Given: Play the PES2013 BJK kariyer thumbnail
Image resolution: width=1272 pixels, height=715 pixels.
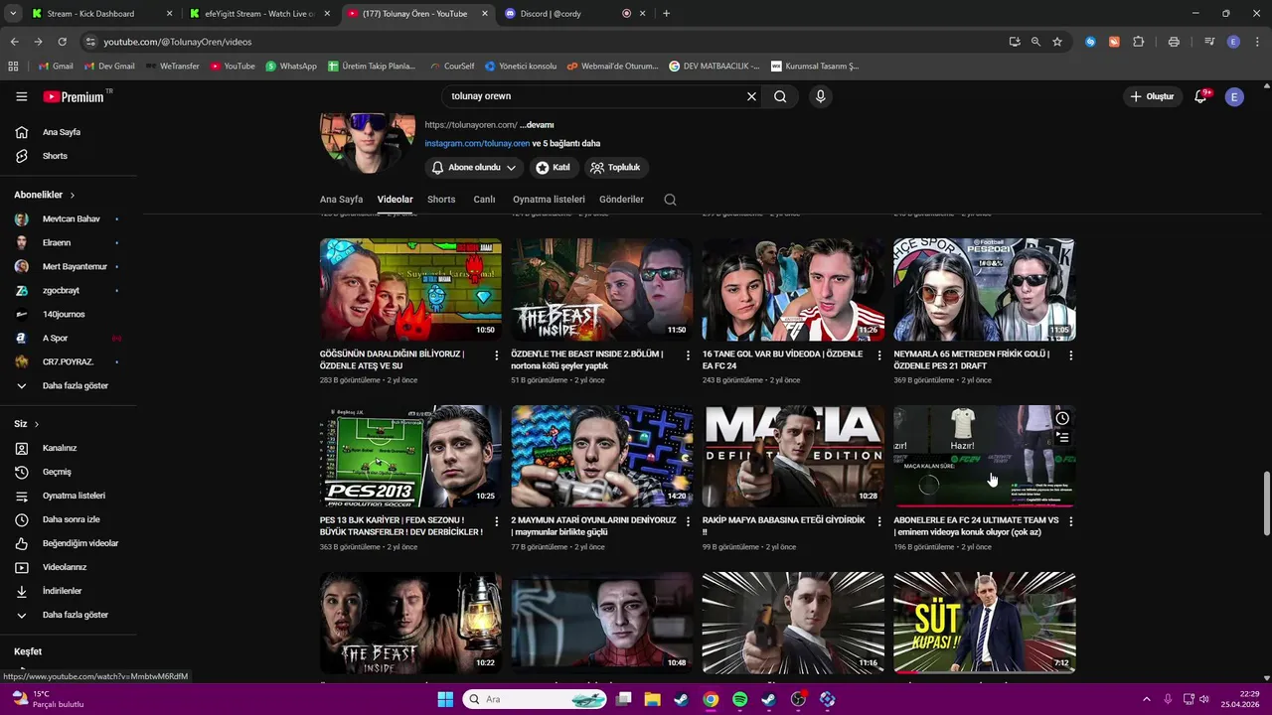Looking at the screenshot, I should pyautogui.click(x=410, y=456).
